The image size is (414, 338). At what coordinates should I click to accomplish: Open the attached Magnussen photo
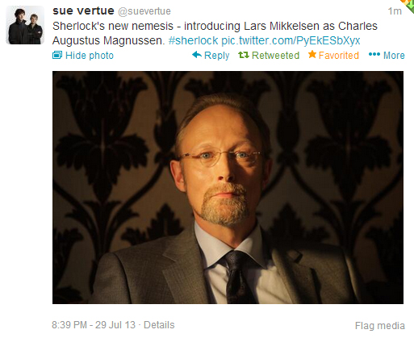(x=228, y=187)
